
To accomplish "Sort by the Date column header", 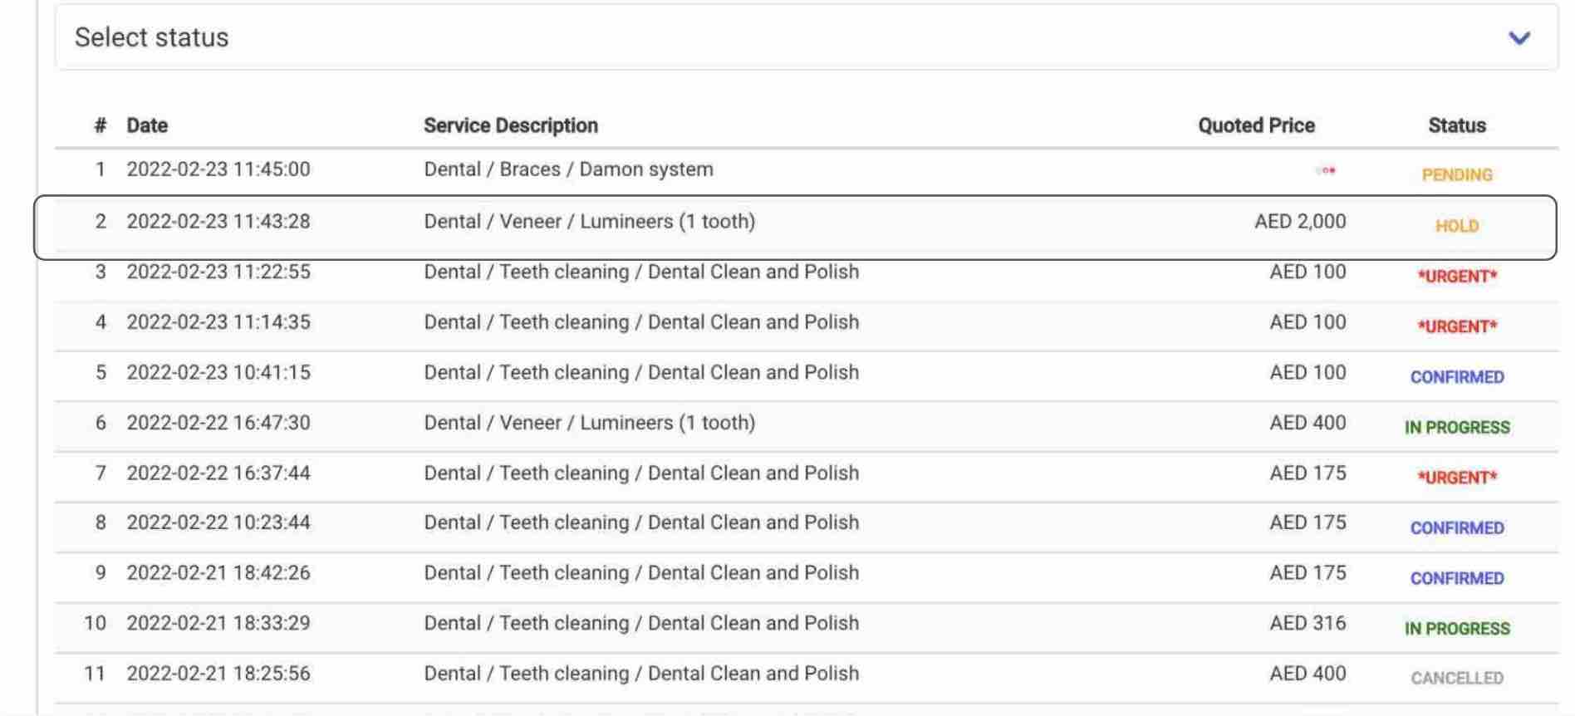I will pos(147,125).
